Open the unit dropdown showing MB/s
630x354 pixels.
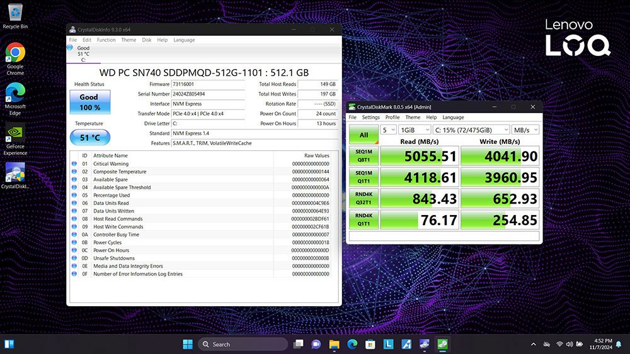point(525,130)
